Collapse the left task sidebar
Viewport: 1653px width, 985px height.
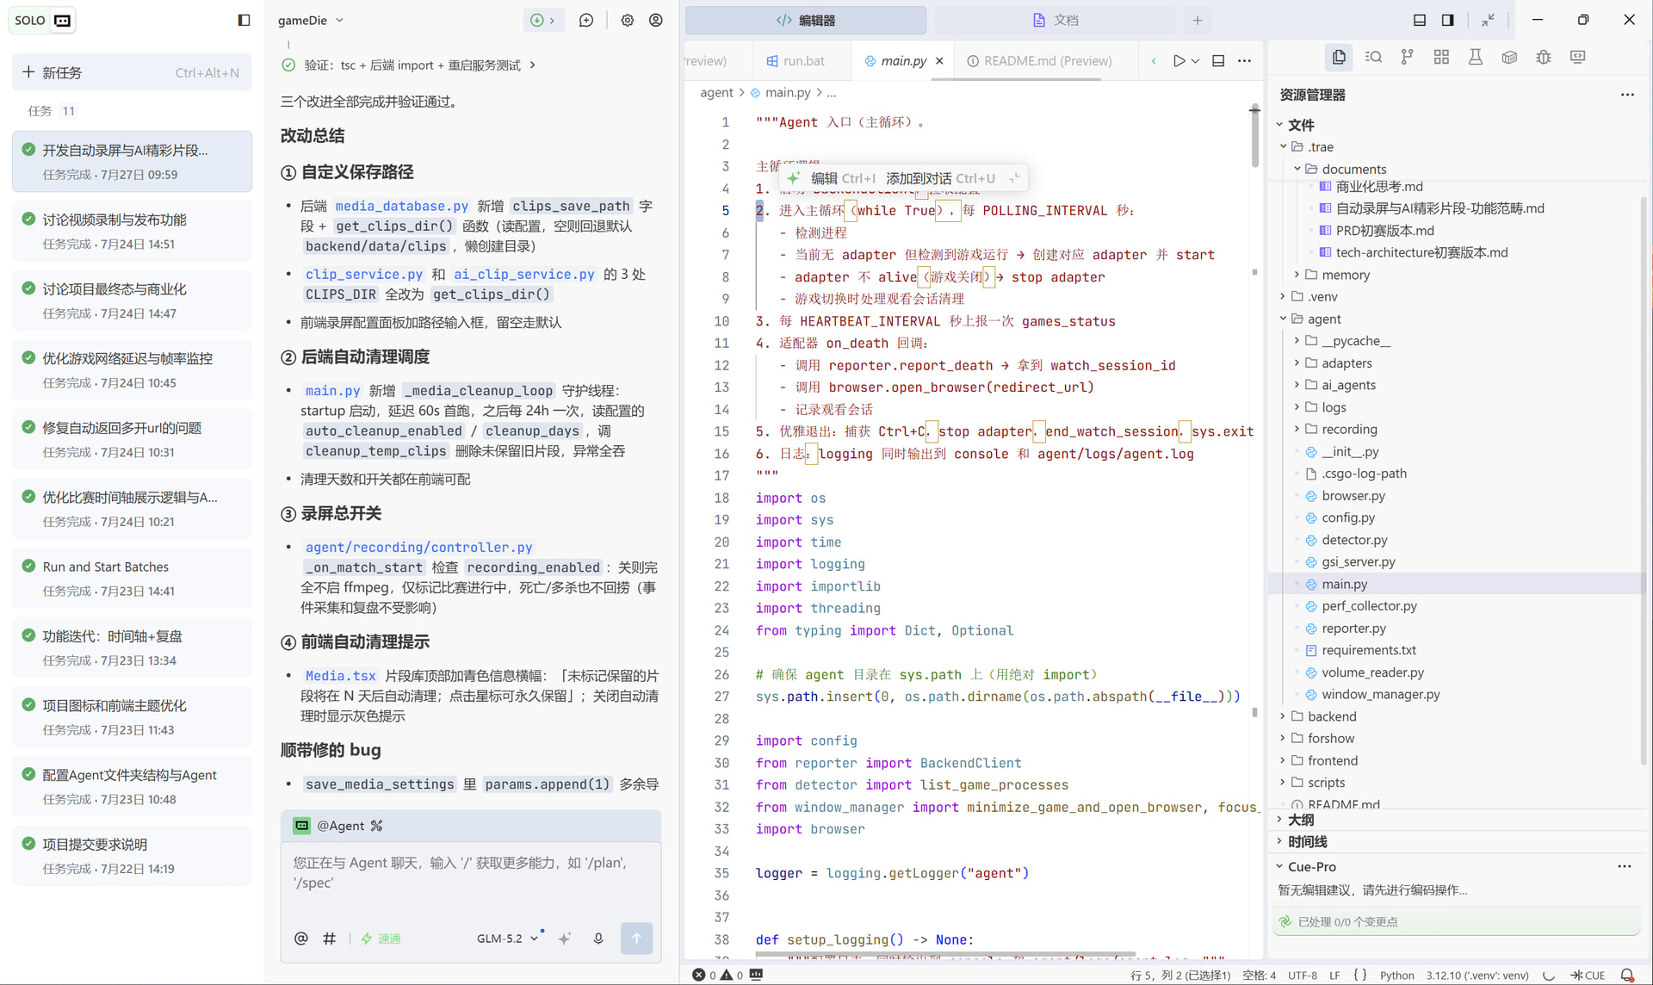click(x=244, y=20)
